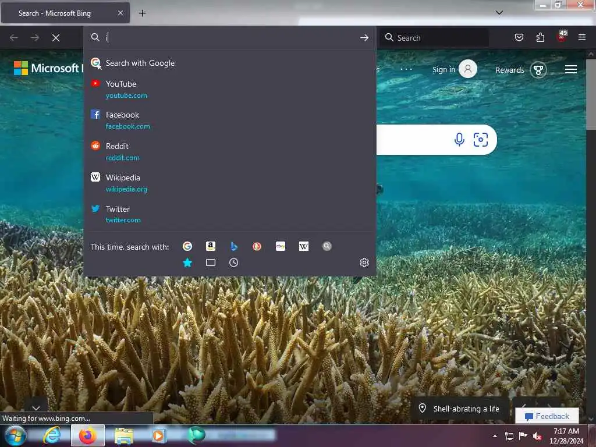Open Firefox application menu hamburger
Viewport: 596px width, 447px height.
(582, 37)
